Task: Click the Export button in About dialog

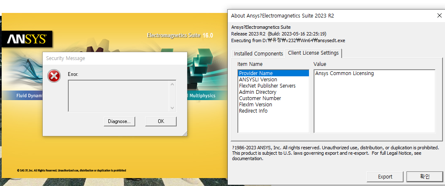Action: (x=385, y=177)
